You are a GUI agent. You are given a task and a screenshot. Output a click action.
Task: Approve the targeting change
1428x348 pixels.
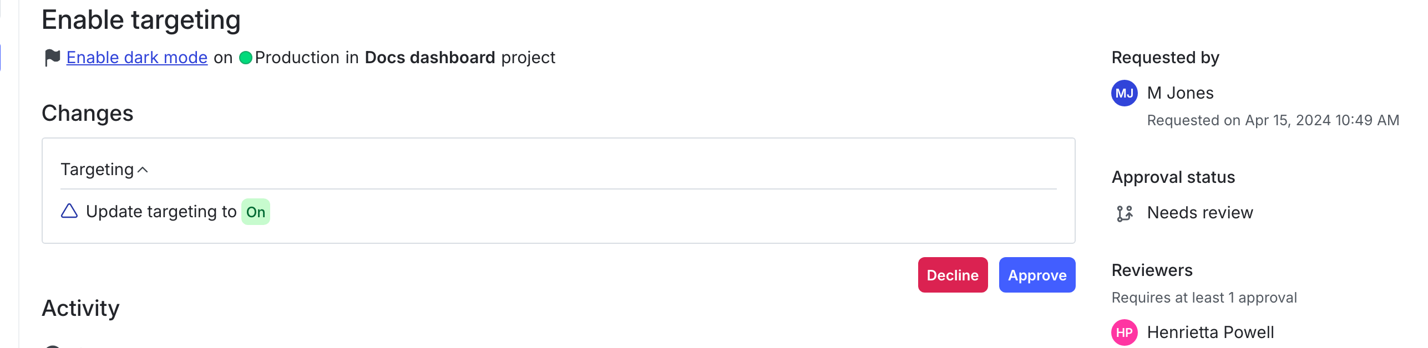point(1036,274)
